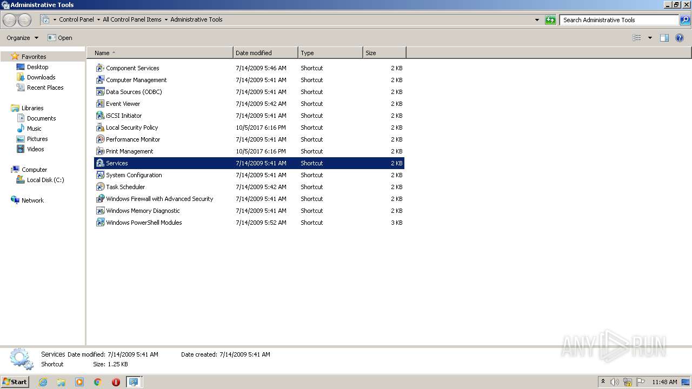Click the network tray icon
692x389 pixels.
tap(628, 382)
